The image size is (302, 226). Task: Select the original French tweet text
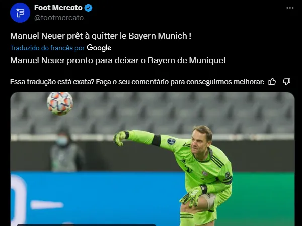tap(101, 36)
